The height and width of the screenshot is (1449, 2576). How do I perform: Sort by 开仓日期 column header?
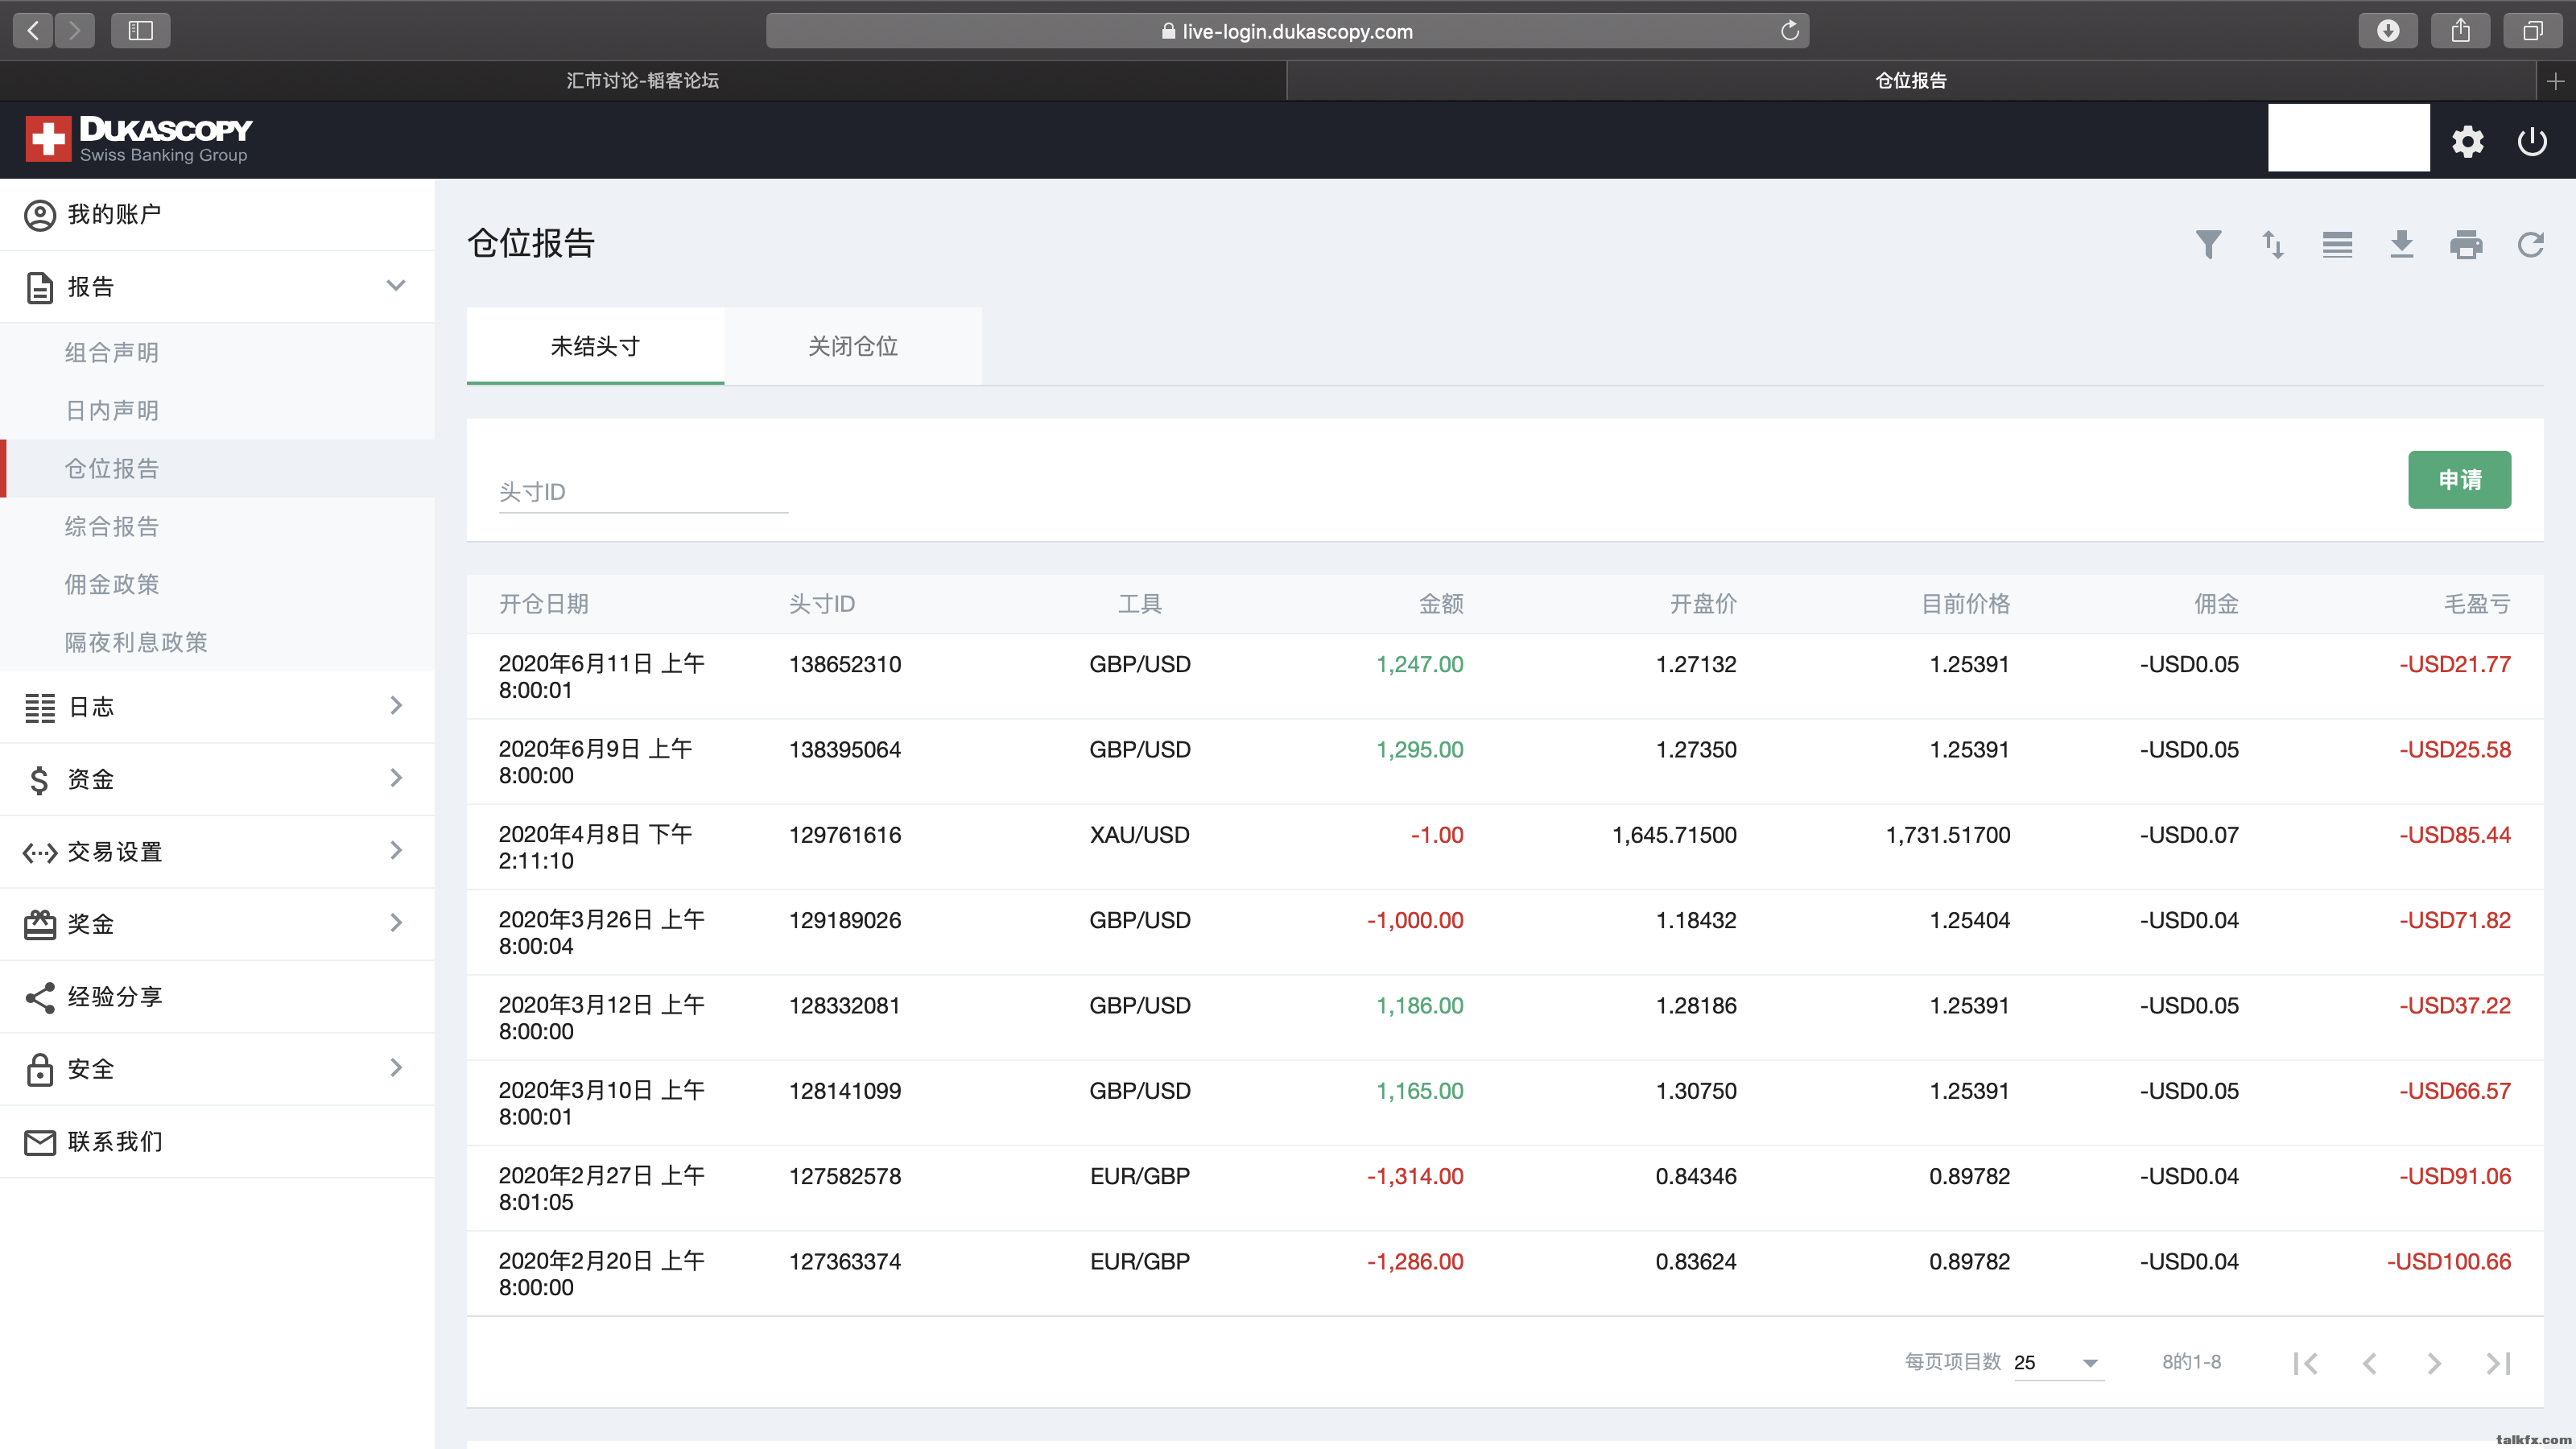[x=543, y=604]
